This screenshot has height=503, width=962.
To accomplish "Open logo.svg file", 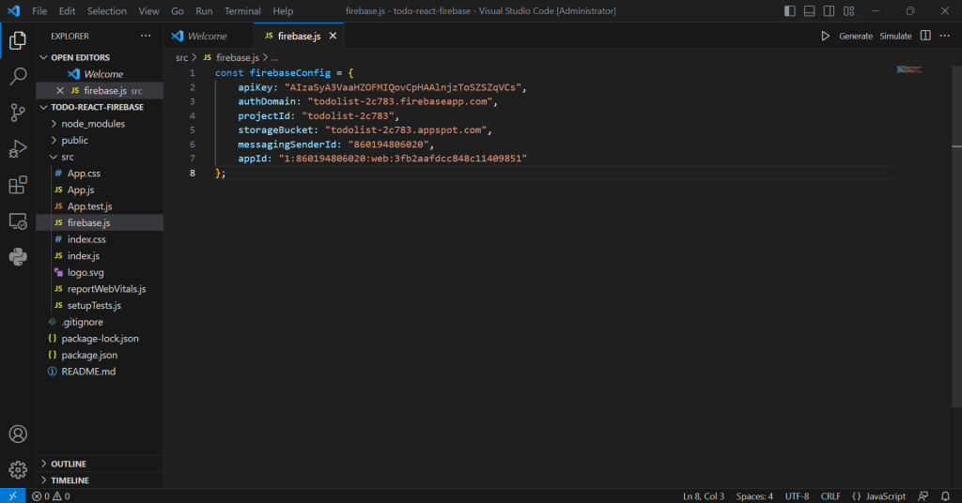I will [x=100, y=273].
